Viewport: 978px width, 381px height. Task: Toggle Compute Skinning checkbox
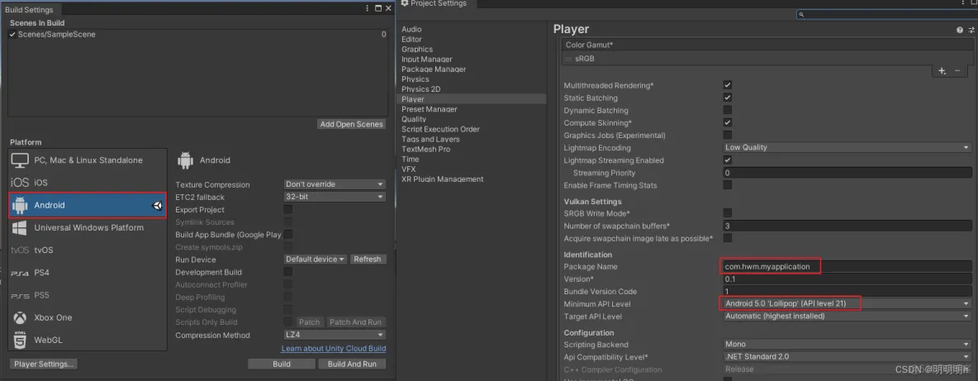click(727, 122)
